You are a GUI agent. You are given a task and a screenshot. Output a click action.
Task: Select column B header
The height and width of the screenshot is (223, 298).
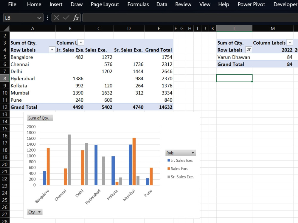(70, 29)
